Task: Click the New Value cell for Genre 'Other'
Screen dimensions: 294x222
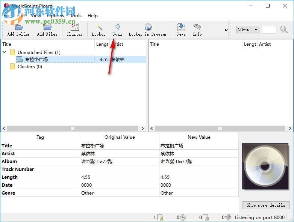Action: pos(199,193)
